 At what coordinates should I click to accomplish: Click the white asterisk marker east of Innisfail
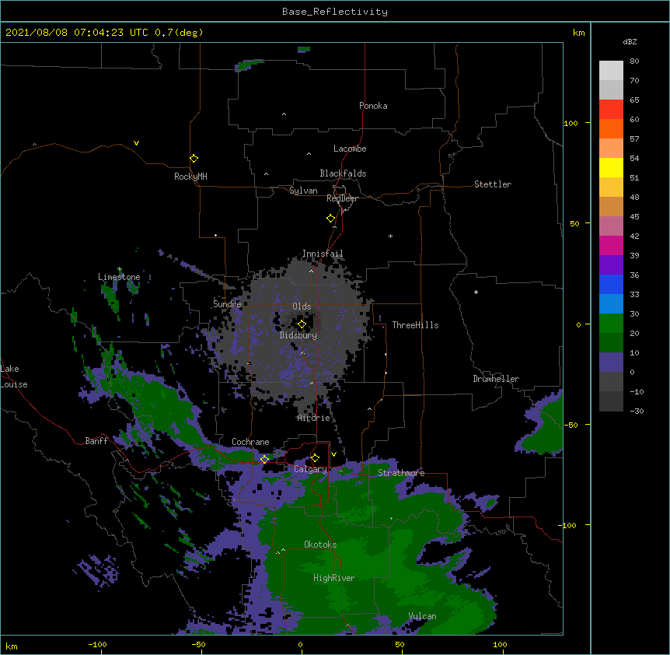[x=390, y=236]
